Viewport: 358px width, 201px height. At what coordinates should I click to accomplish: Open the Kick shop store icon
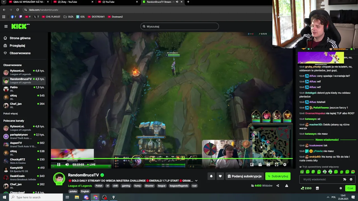[x=317, y=188]
